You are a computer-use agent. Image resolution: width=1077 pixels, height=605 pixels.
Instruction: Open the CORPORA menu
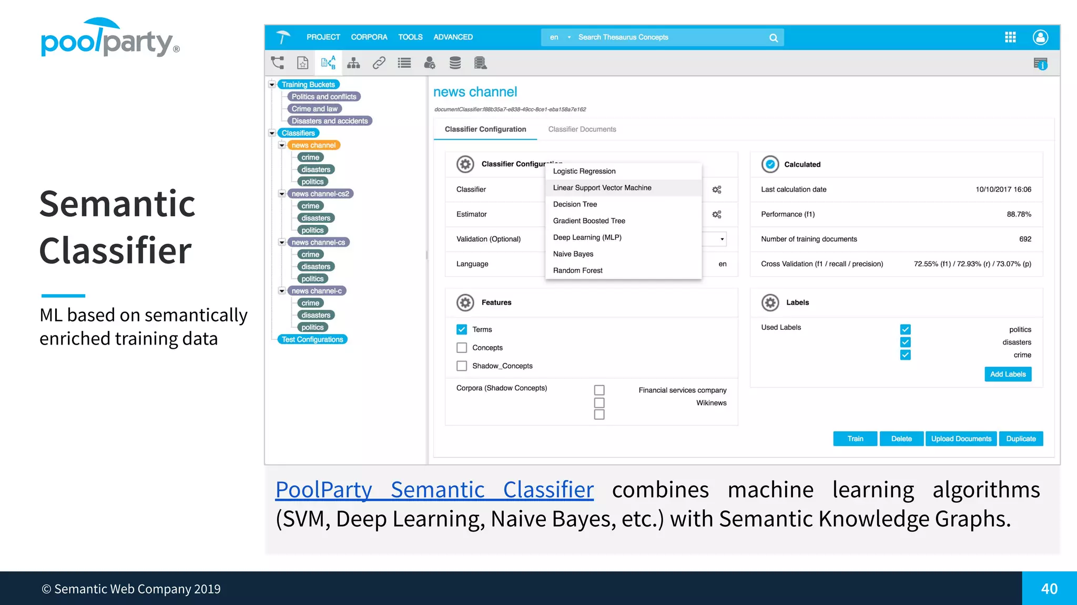tap(369, 37)
